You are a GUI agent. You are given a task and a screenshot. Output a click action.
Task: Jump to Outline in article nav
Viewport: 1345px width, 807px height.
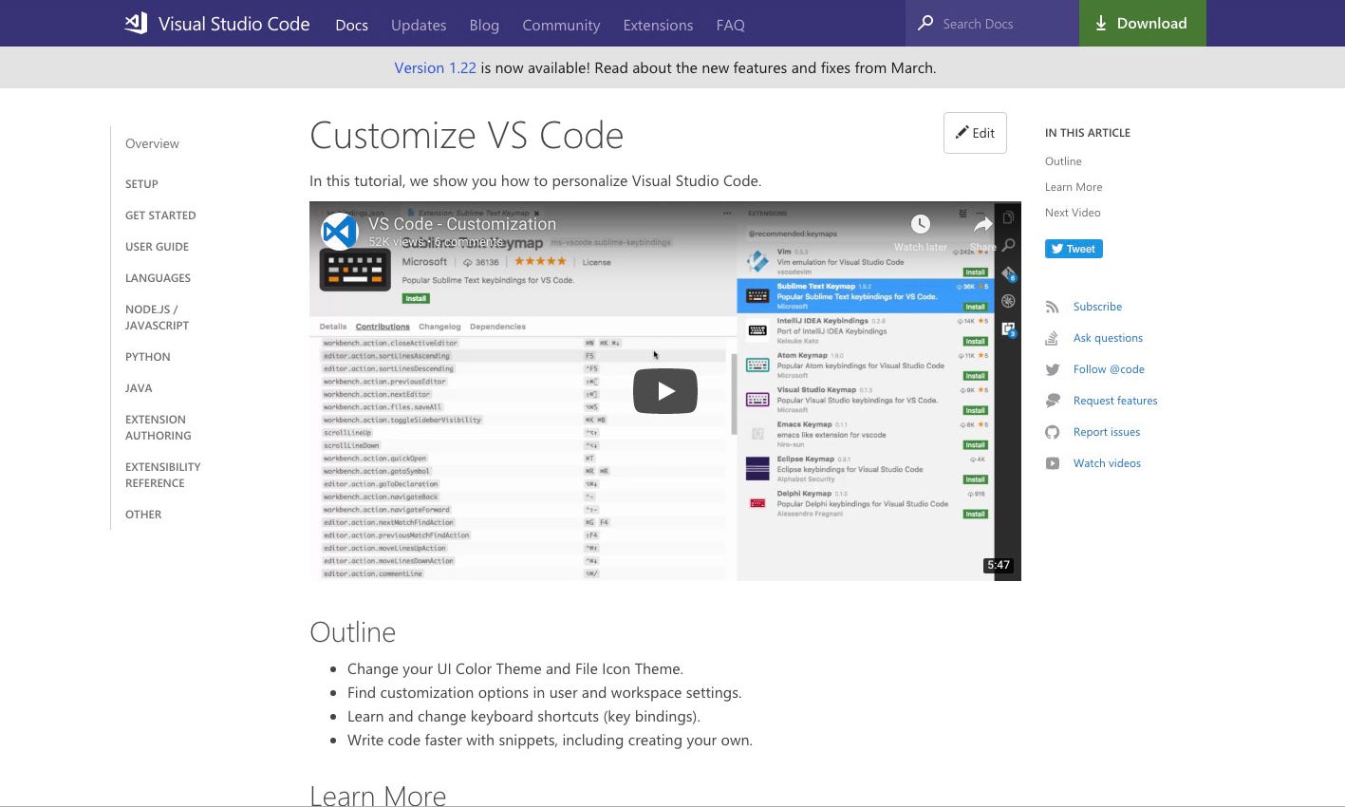coord(1063,161)
